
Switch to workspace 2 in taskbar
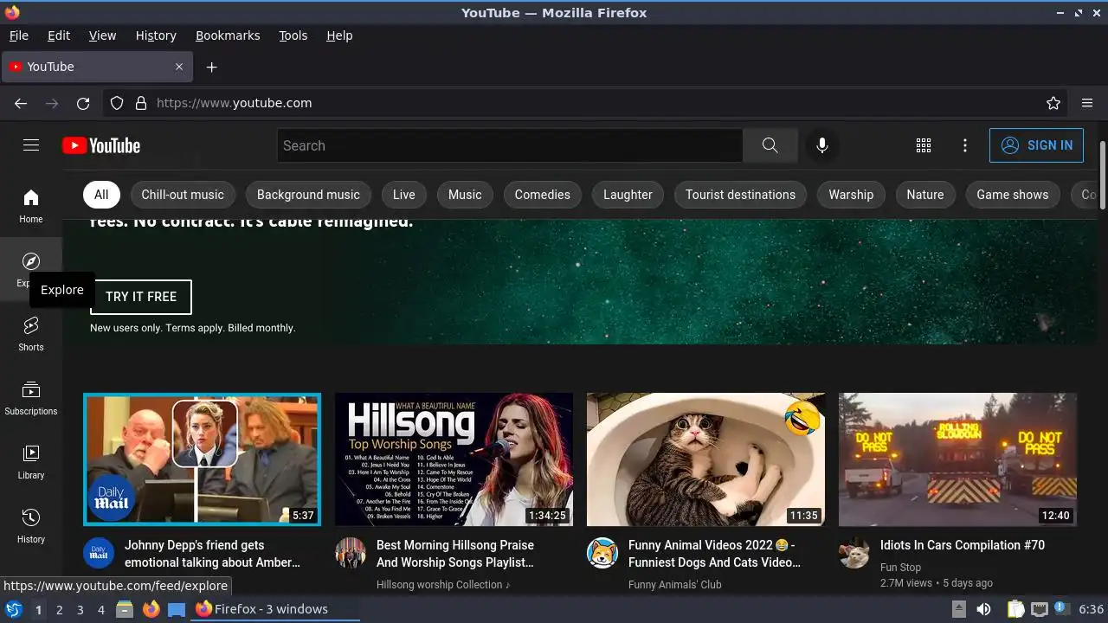click(59, 610)
